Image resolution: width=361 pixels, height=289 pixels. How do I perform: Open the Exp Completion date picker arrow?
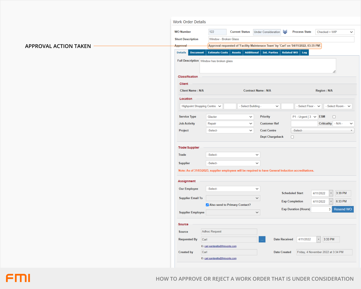point(331,202)
